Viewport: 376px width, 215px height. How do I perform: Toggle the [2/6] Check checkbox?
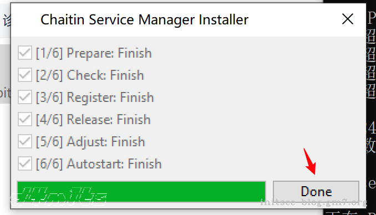(x=25, y=75)
